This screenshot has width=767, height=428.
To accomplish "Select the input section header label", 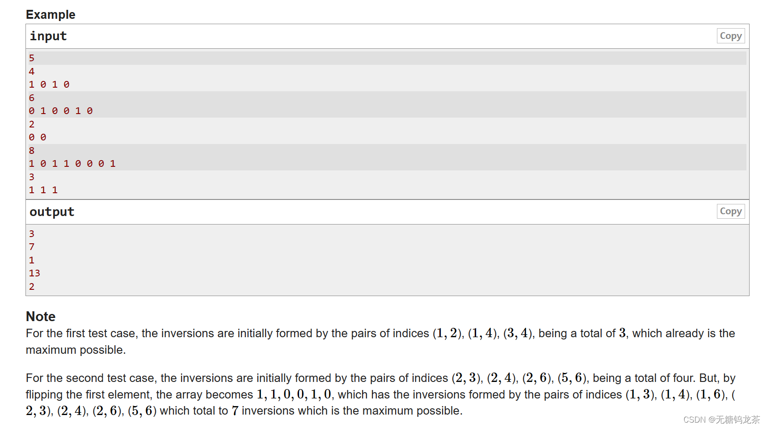I will pyautogui.click(x=48, y=36).
